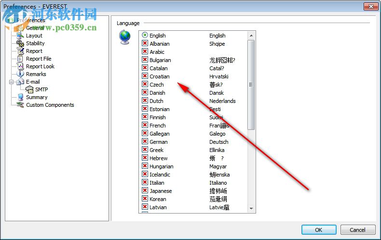Click the Stability gears icon

(x=20, y=43)
